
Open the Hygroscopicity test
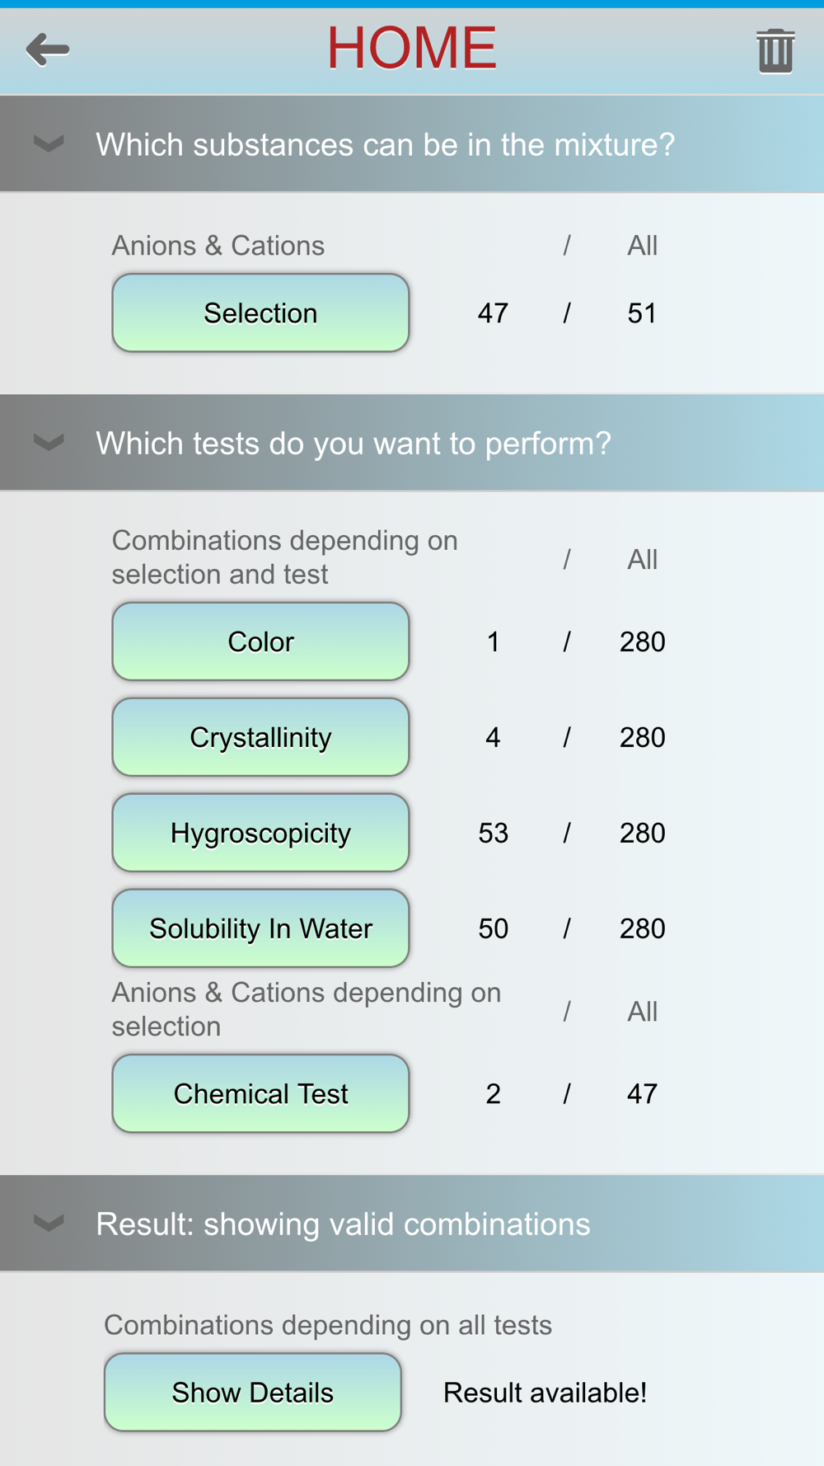click(x=260, y=833)
